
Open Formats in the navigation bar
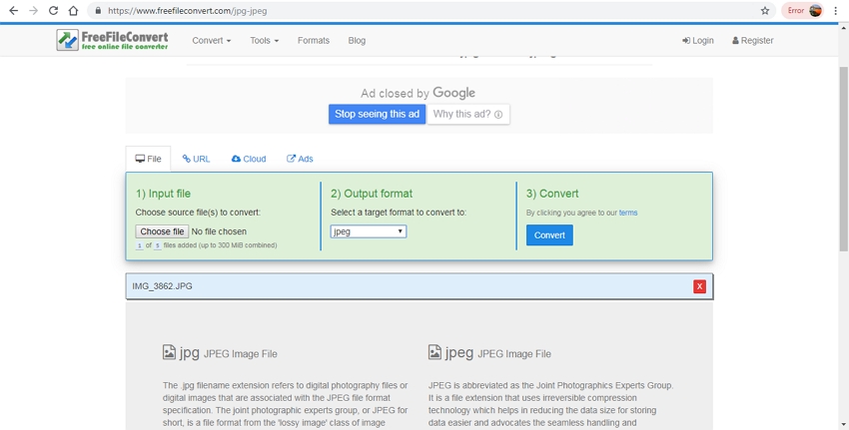click(313, 41)
